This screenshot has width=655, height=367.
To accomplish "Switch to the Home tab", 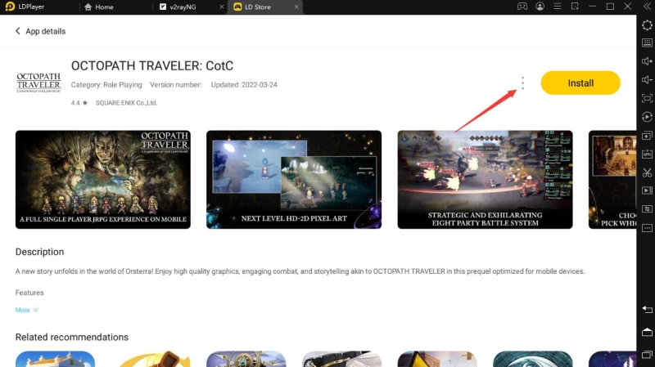I will tap(98, 7).
